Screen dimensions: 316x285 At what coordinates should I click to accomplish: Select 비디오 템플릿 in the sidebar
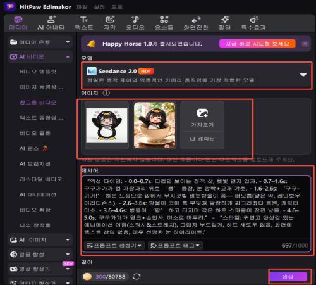(x=38, y=72)
